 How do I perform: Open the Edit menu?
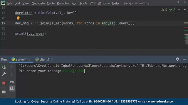17,3
